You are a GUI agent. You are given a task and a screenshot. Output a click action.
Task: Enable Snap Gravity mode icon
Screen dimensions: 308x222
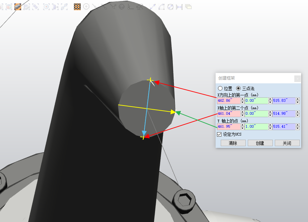(x=121, y=7)
